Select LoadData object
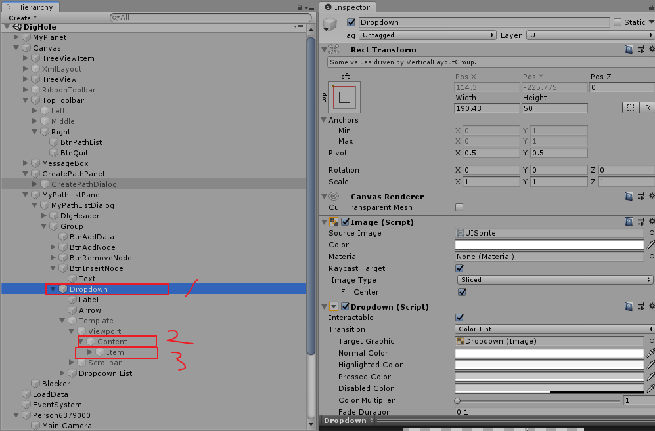The width and height of the screenshot is (655, 431). pos(50,394)
